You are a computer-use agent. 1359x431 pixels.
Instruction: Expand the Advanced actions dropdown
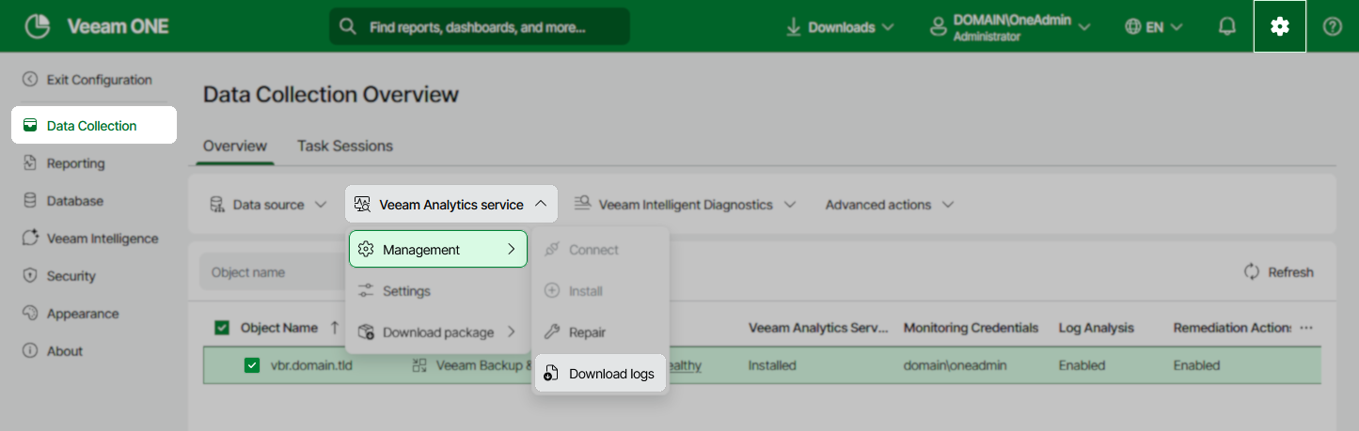[x=947, y=205]
